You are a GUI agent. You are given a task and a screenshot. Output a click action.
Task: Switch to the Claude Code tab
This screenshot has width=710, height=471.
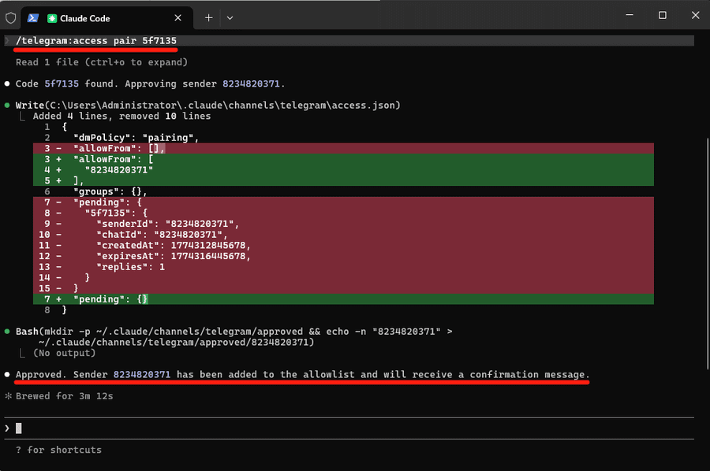pos(107,18)
